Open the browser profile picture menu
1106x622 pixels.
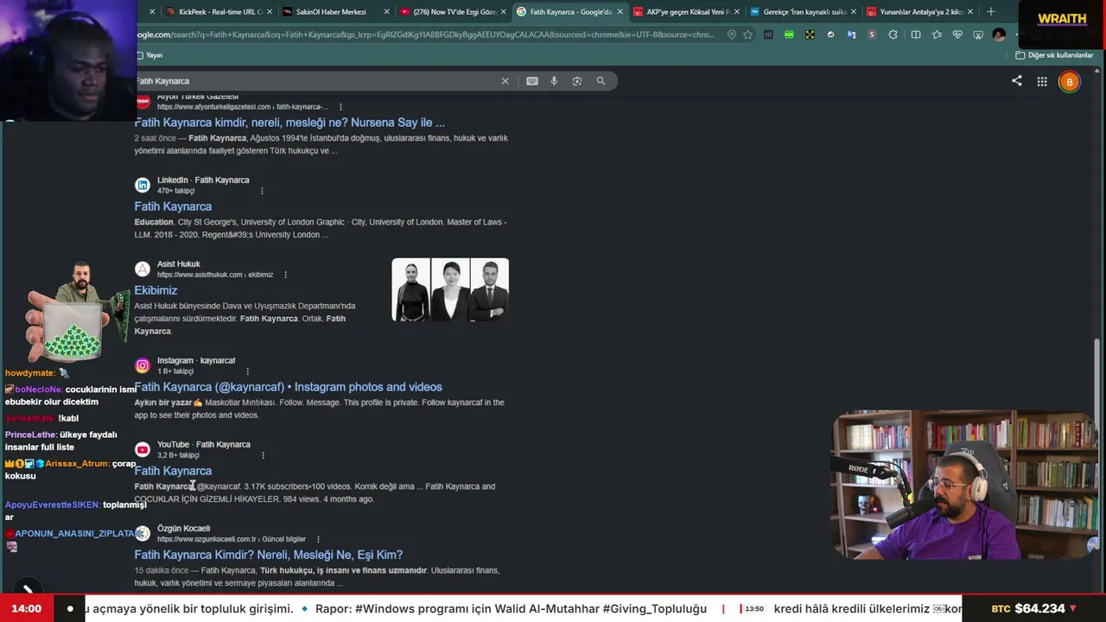click(x=1000, y=35)
